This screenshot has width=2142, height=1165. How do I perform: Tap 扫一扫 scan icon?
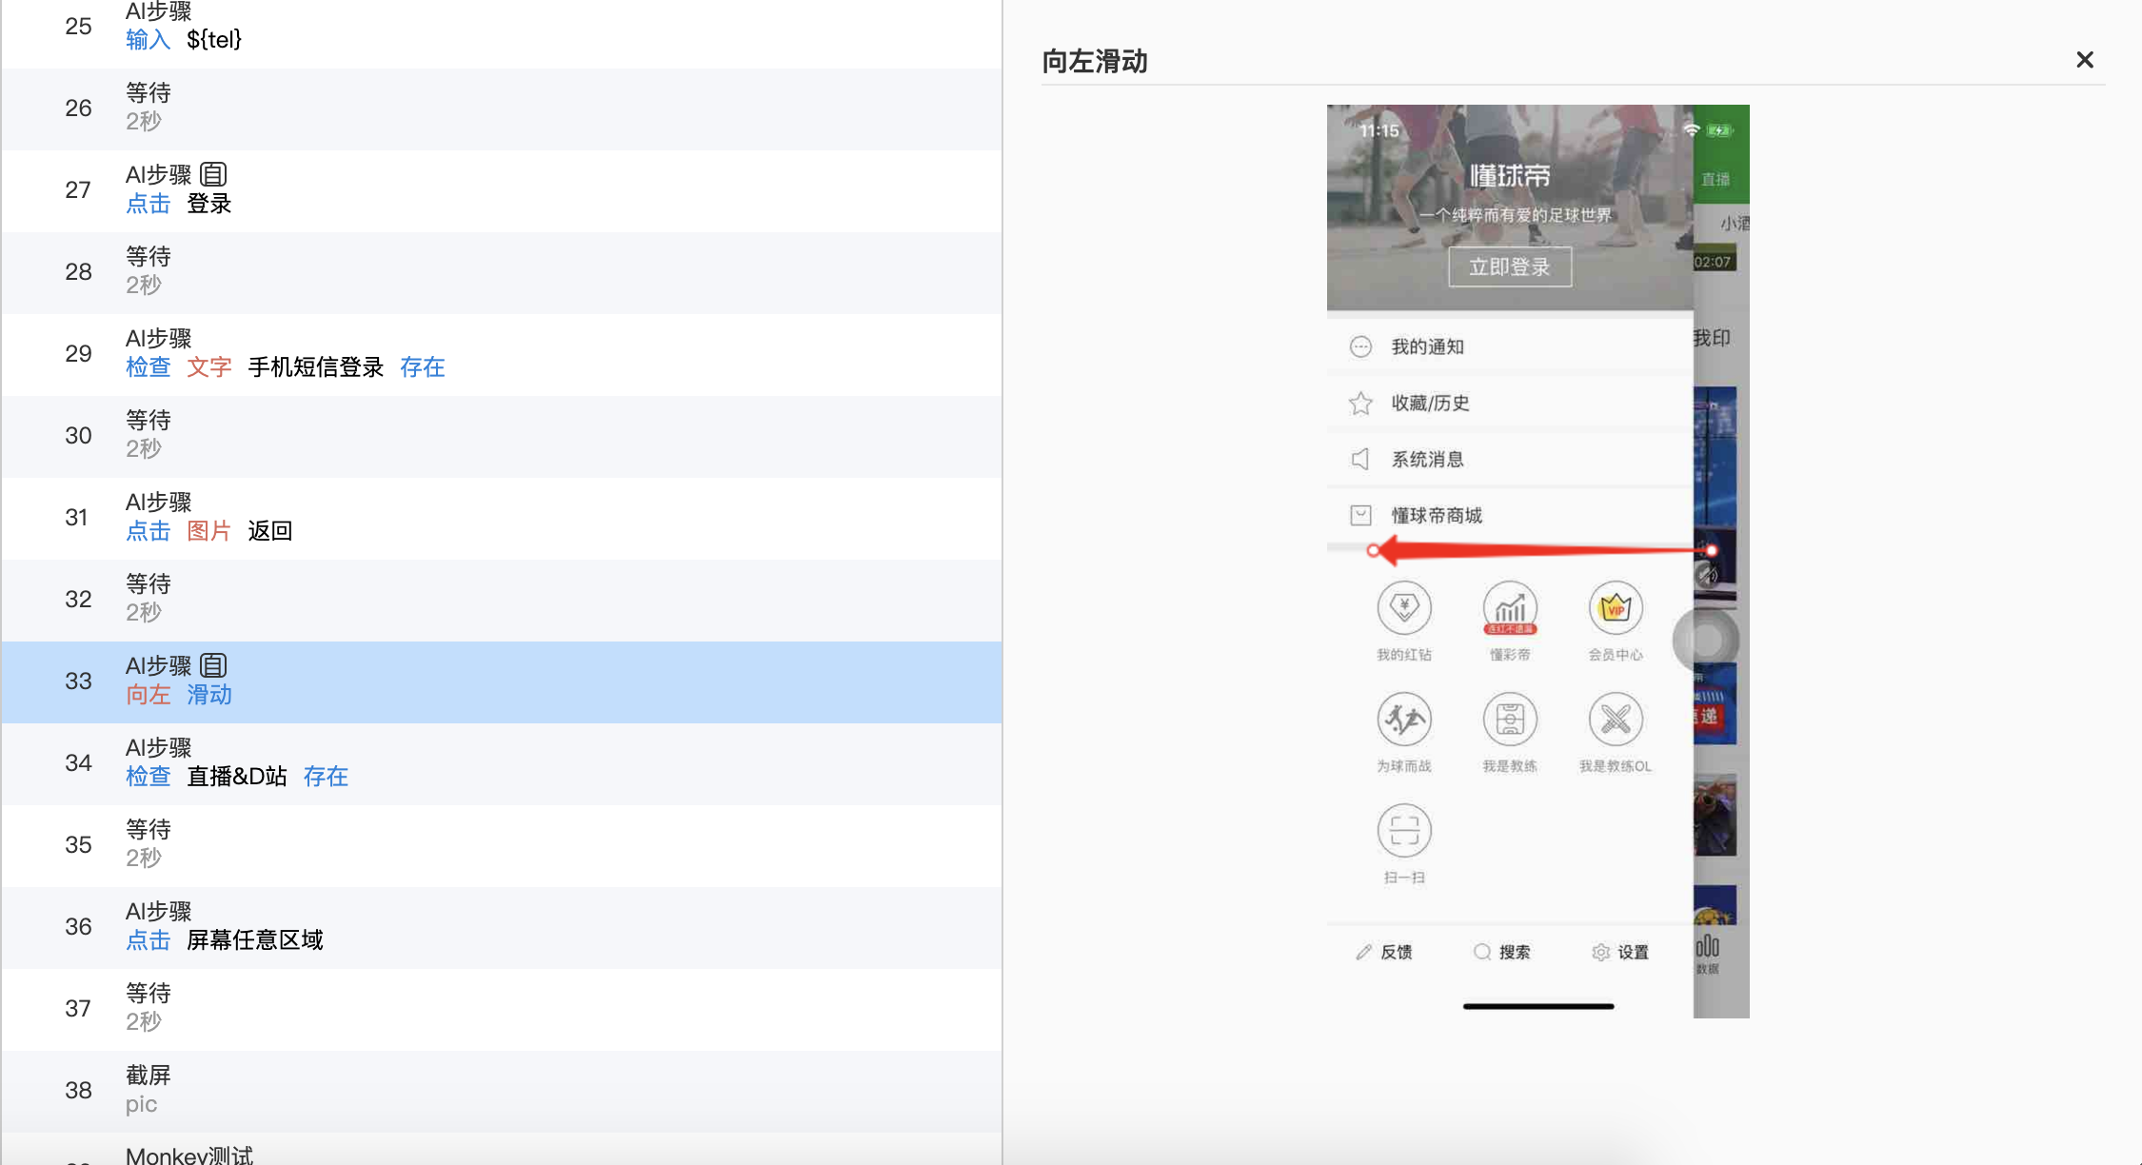[1404, 831]
